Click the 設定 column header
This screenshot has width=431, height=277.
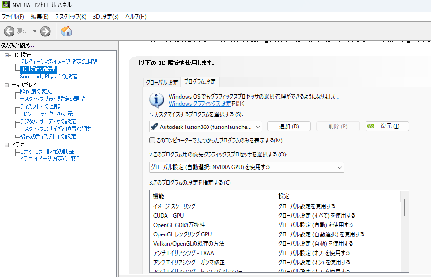click(338, 196)
